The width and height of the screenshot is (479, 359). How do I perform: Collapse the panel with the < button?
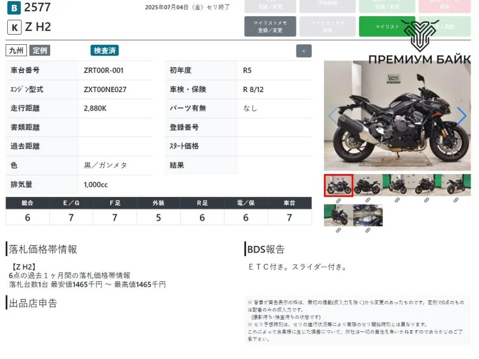click(x=304, y=51)
